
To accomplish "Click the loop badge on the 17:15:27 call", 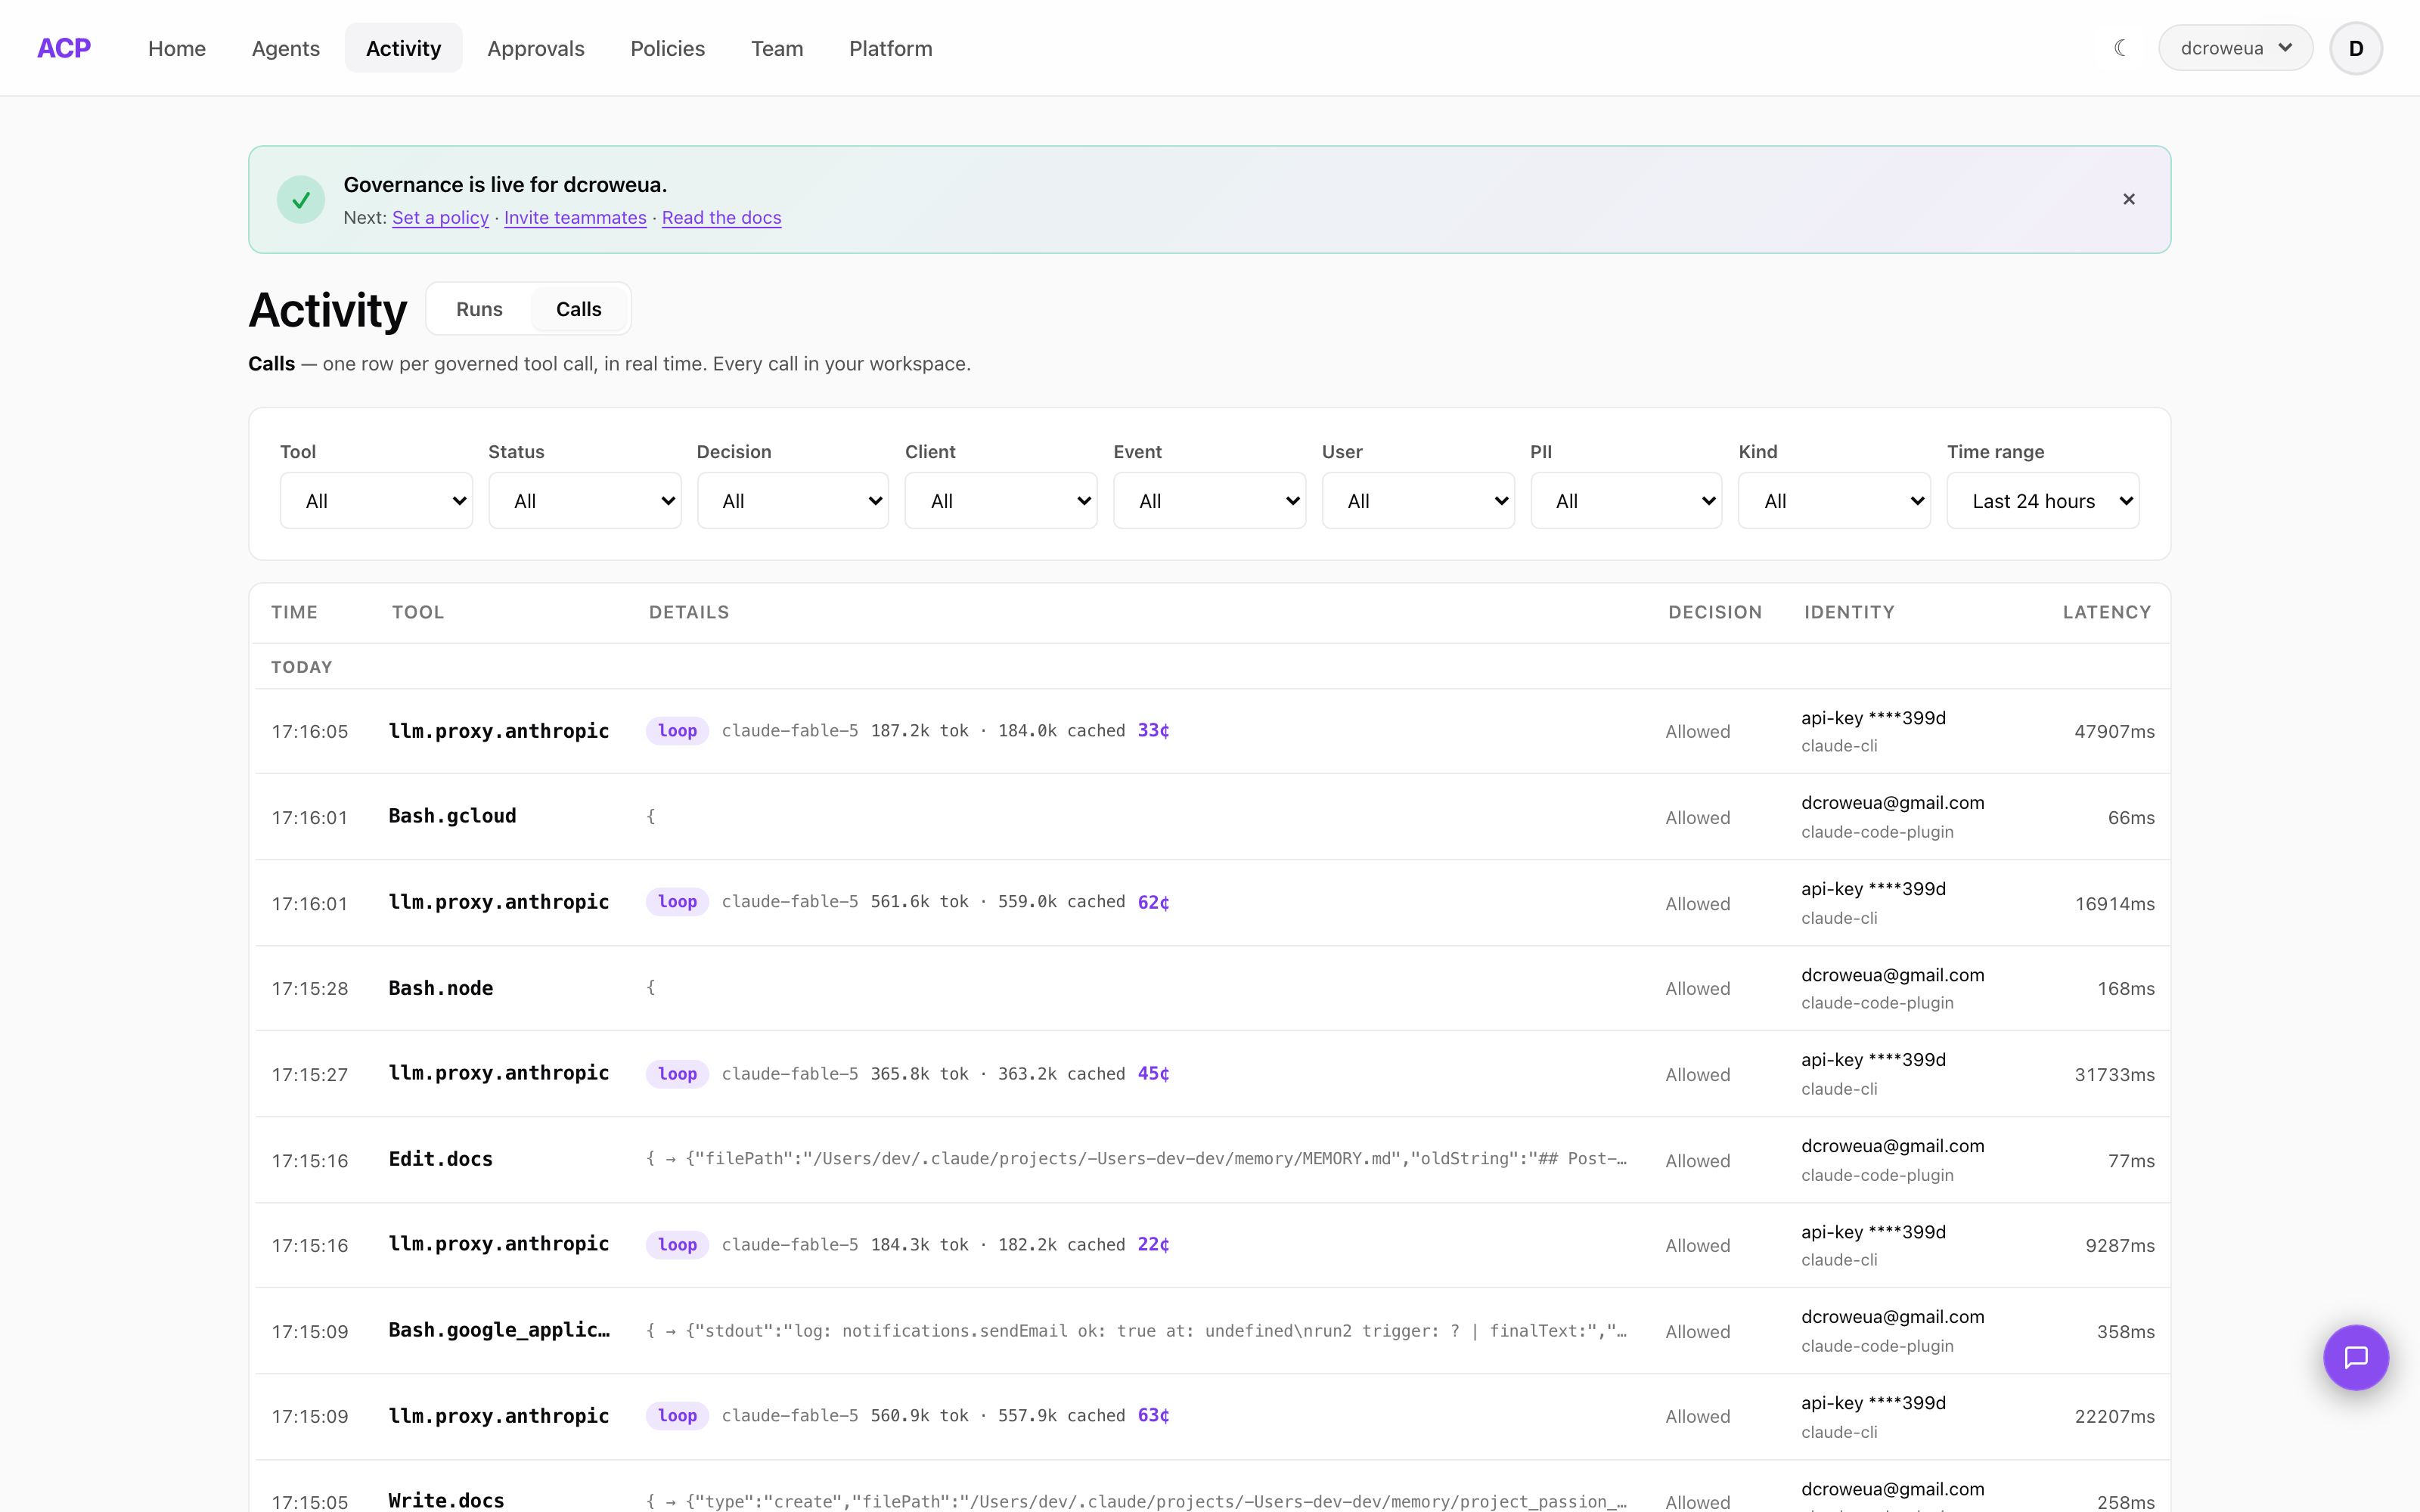I will click(x=677, y=1074).
